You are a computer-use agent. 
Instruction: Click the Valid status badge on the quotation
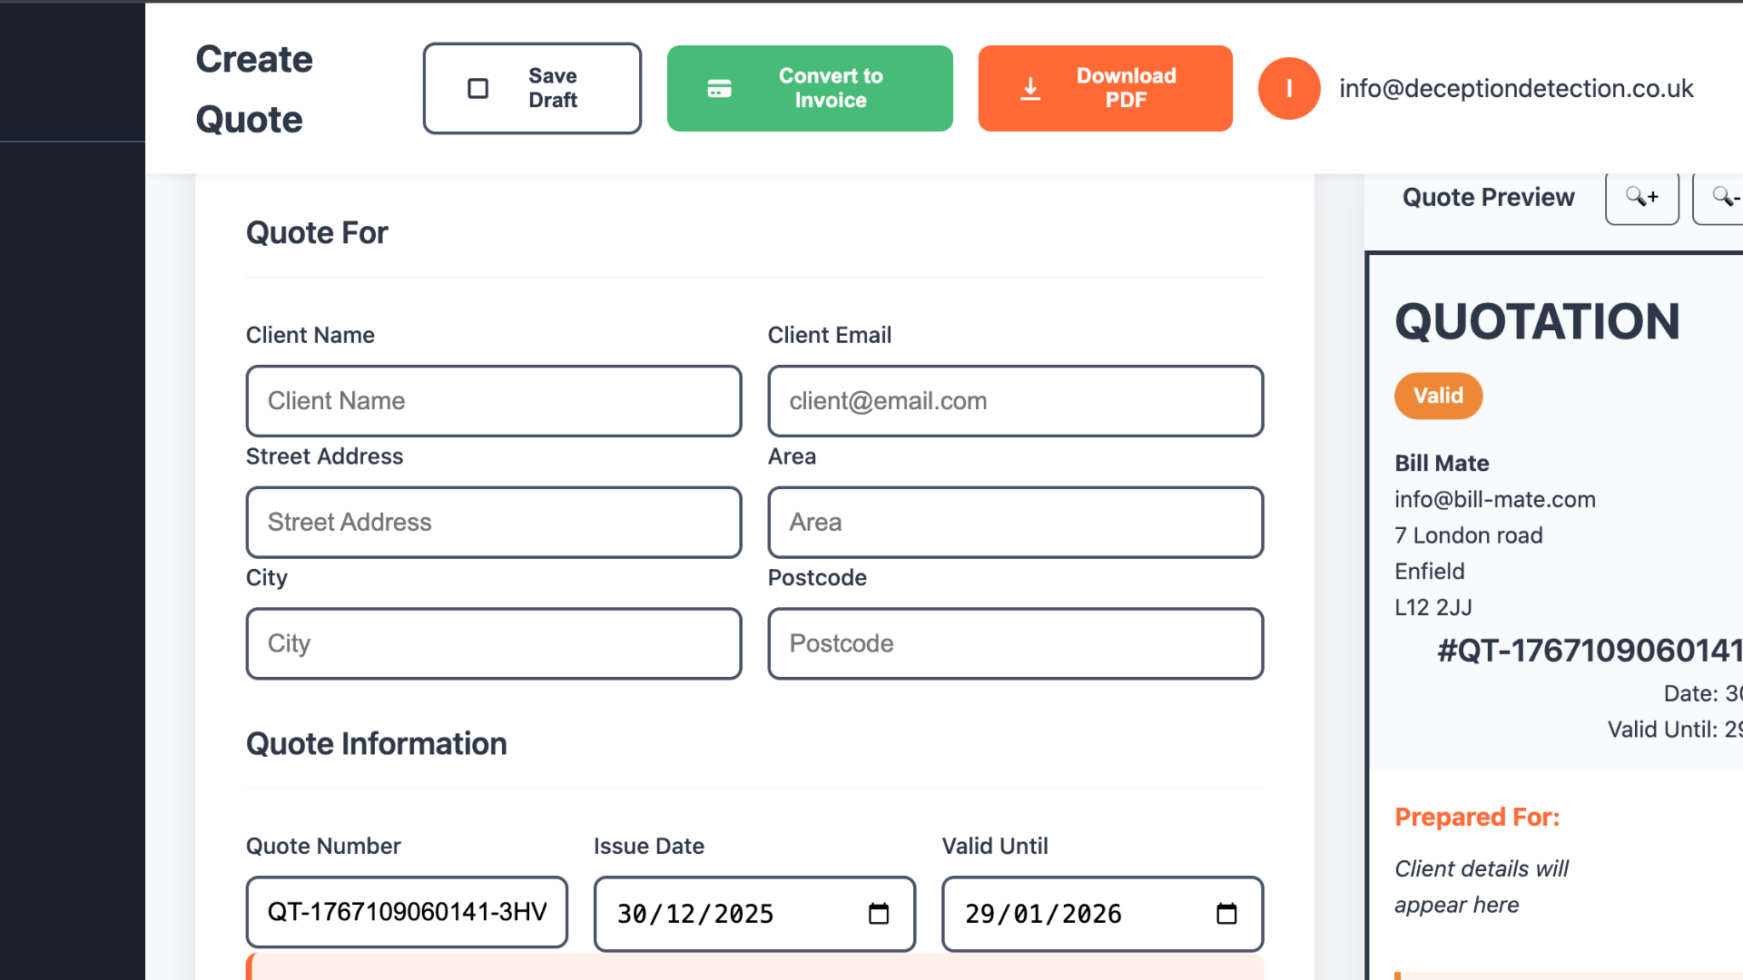[1437, 396]
